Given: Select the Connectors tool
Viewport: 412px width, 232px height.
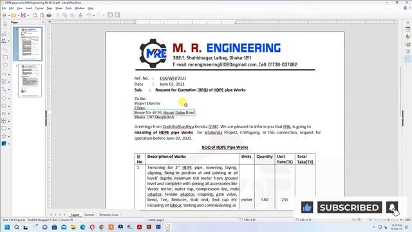Looking at the screenshot, I should point(4,90).
